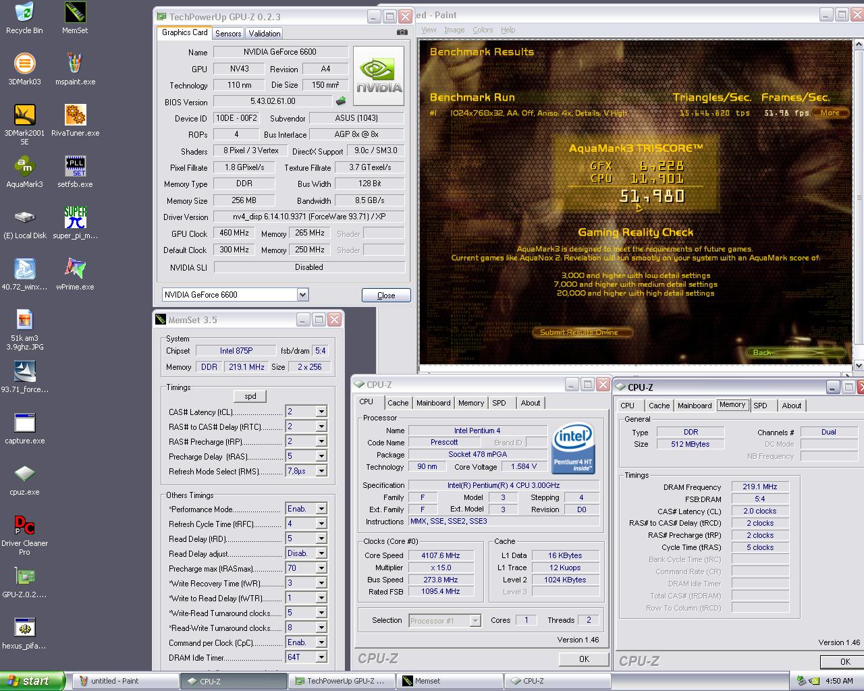Screen dimensions: 864x691
Task: Expand the CAS# Latency (tCL) dropdown
Action: (x=321, y=412)
